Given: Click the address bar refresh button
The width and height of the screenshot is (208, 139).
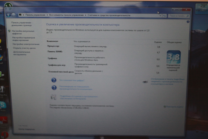Looking at the screenshot, I should (x=165, y=16).
